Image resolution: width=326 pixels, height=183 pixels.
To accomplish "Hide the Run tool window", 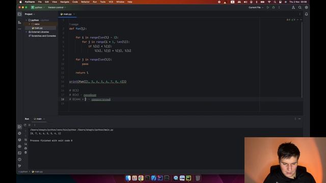I will click(300, 119).
